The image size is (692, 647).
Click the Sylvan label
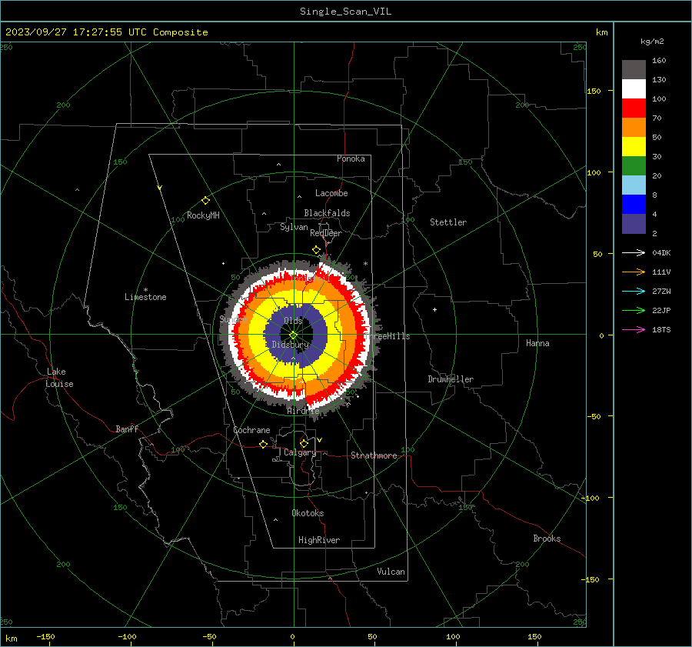[294, 227]
